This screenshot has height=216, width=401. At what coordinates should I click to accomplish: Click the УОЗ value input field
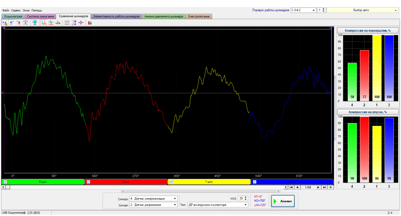pyautogui.click(x=241, y=199)
